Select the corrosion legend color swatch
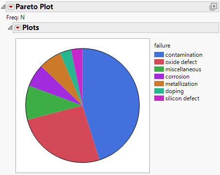Screen dimensions: 220x175 [159, 77]
